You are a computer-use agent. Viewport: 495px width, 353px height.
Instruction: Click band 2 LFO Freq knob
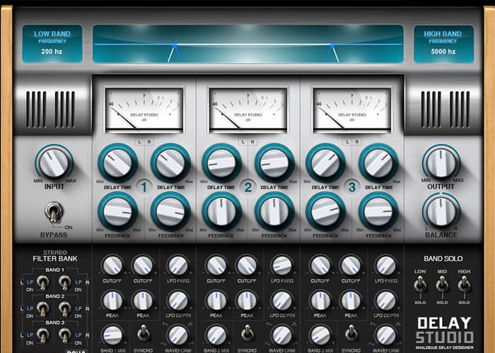(x=282, y=265)
